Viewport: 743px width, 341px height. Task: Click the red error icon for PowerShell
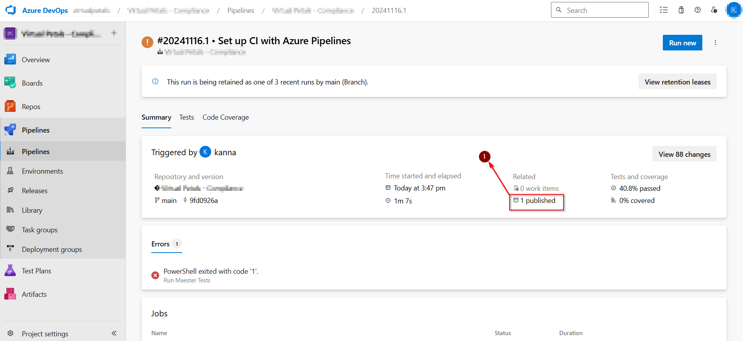pos(155,275)
